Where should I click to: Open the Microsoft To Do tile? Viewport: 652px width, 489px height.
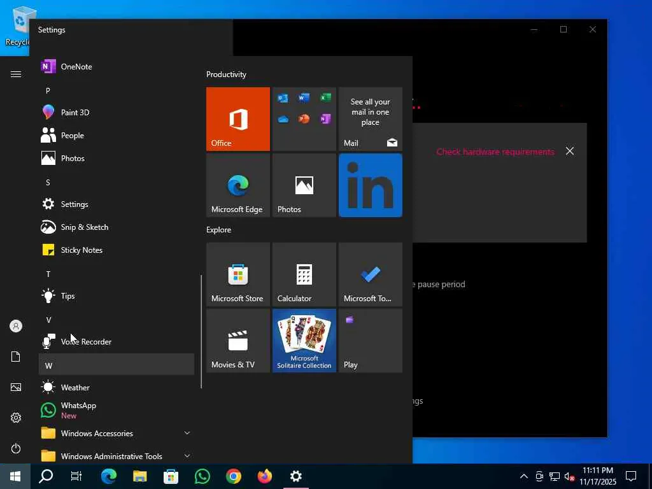(370, 274)
